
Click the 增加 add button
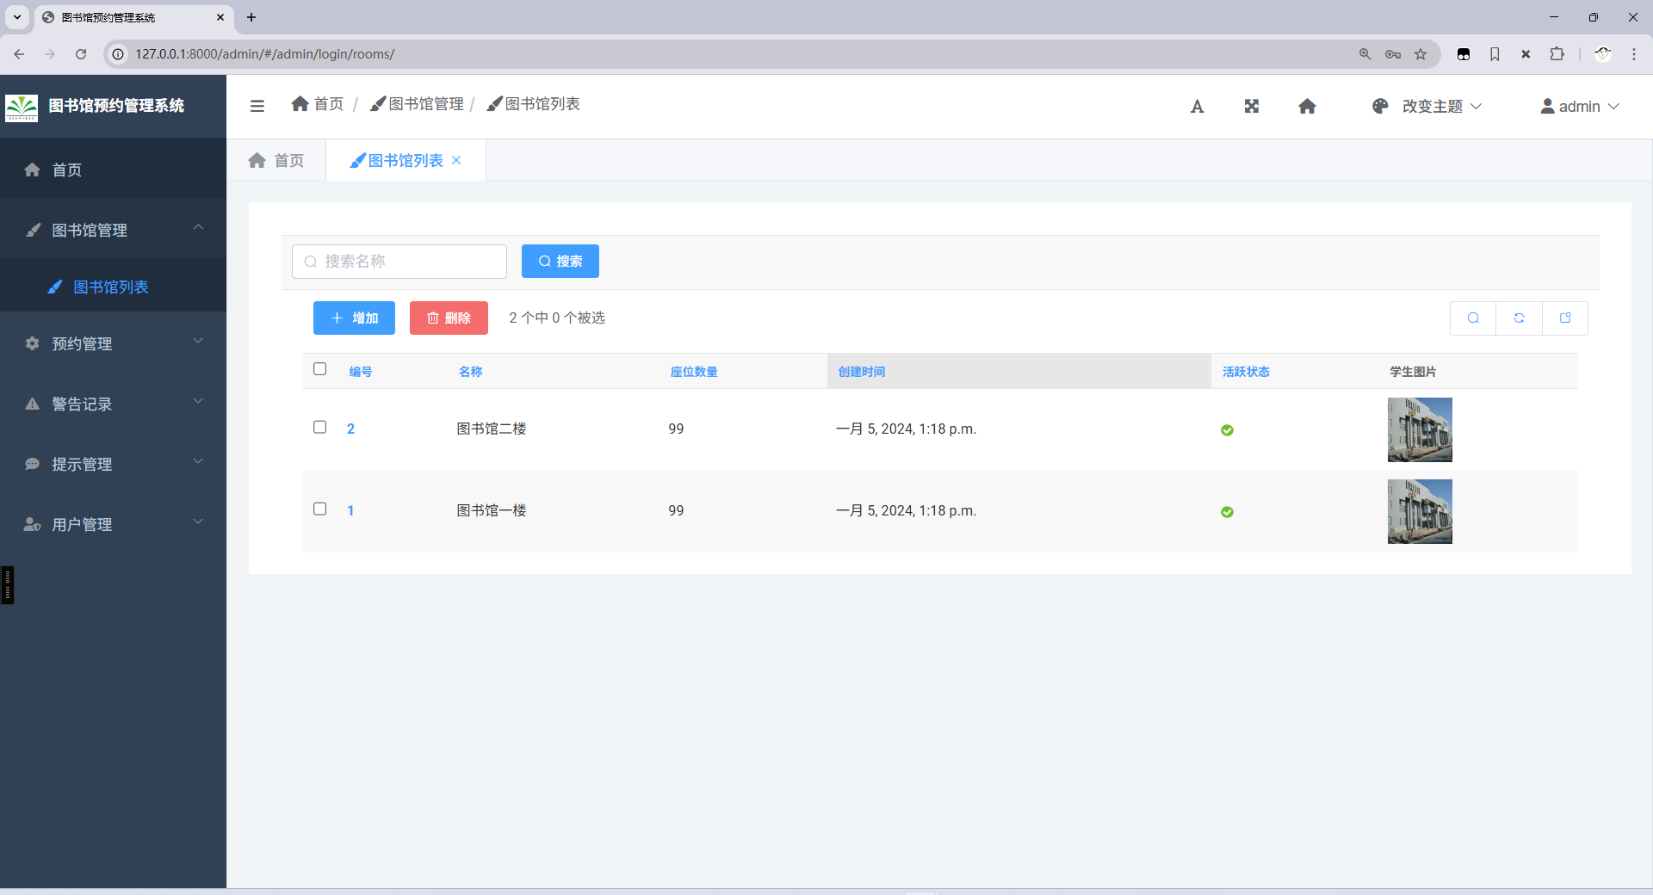354,318
